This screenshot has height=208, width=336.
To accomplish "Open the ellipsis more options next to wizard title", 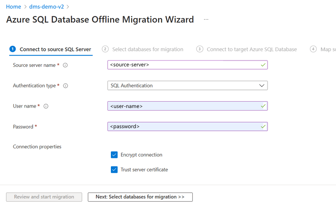I will 206,19.
